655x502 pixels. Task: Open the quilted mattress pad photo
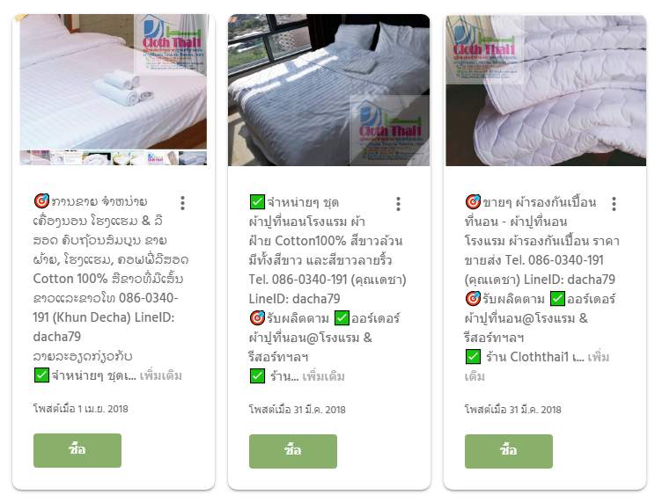(x=546, y=91)
